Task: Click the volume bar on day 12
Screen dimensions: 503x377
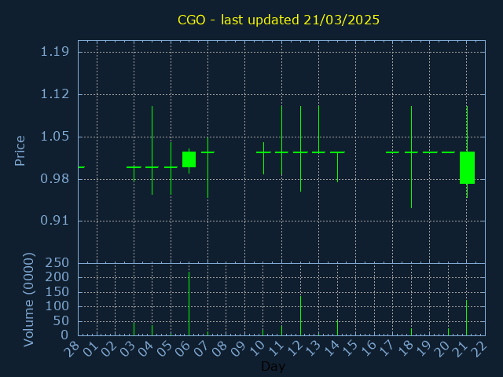Action: pyautogui.click(x=300, y=316)
